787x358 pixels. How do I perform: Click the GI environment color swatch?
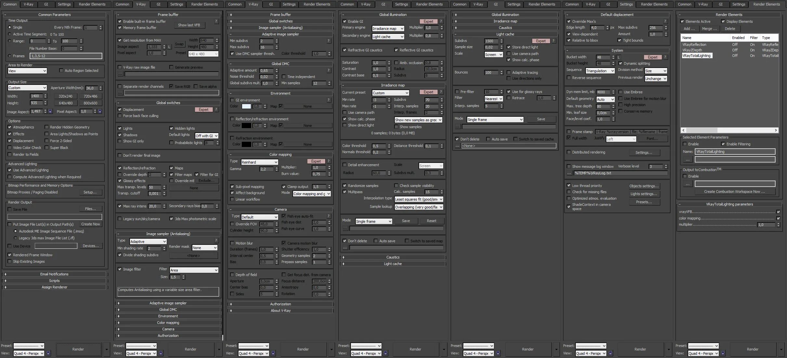(x=246, y=106)
